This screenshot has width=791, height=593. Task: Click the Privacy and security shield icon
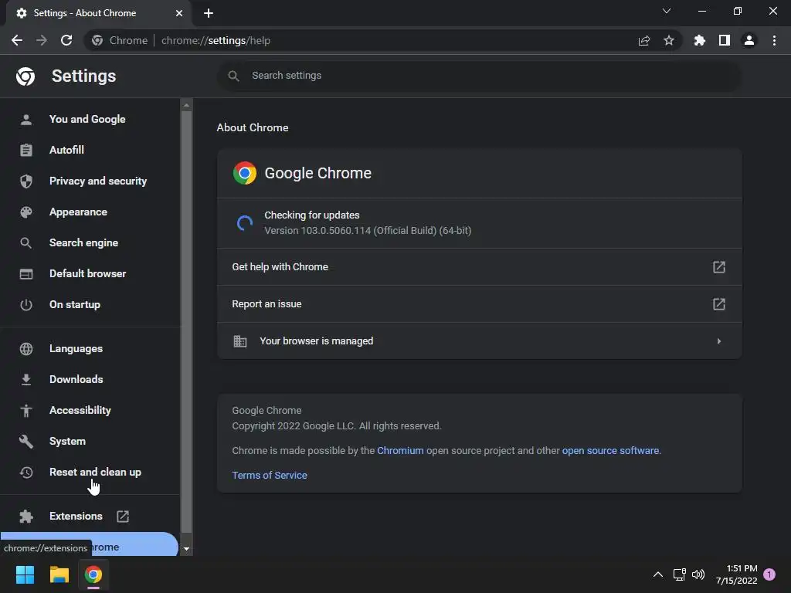coord(25,181)
